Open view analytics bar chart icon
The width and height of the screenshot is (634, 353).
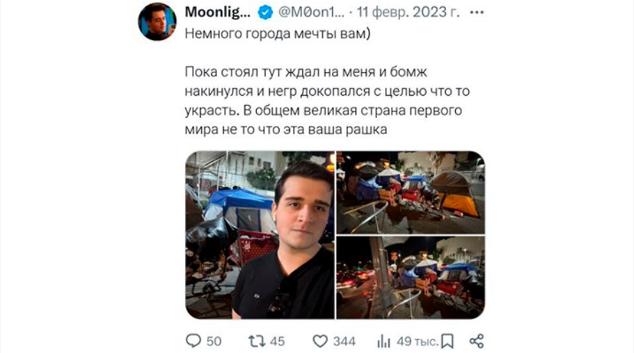point(383,341)
